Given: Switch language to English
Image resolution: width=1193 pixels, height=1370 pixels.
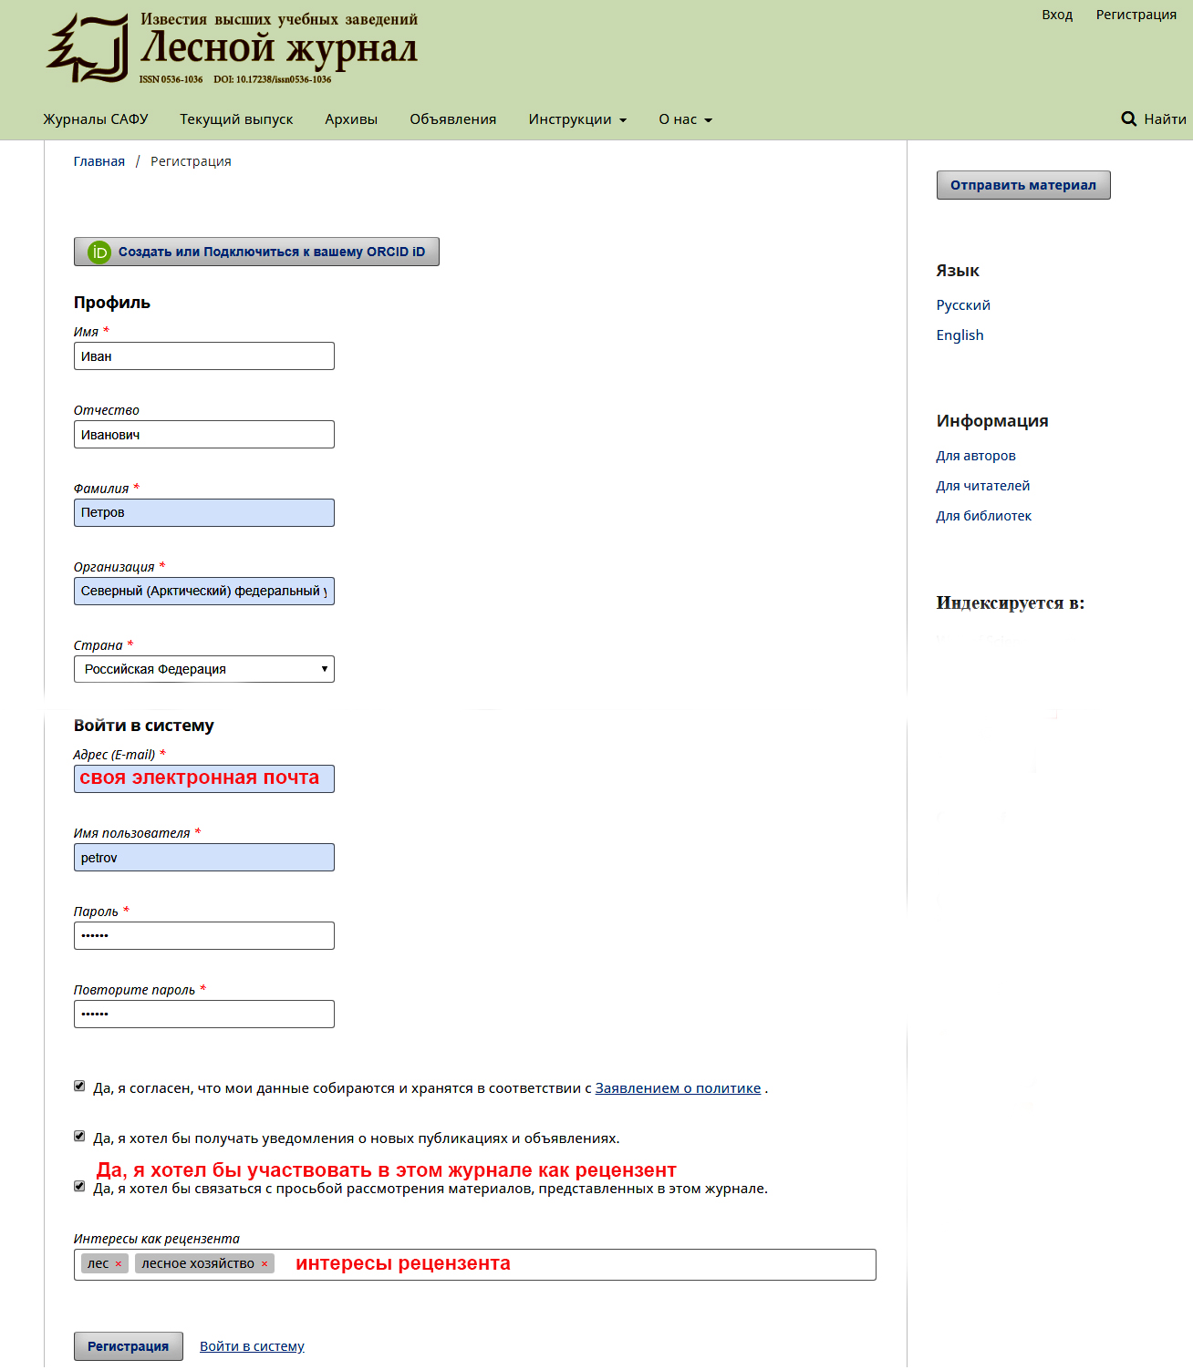Looking at the screenshot, I should [x=960, y=335].
